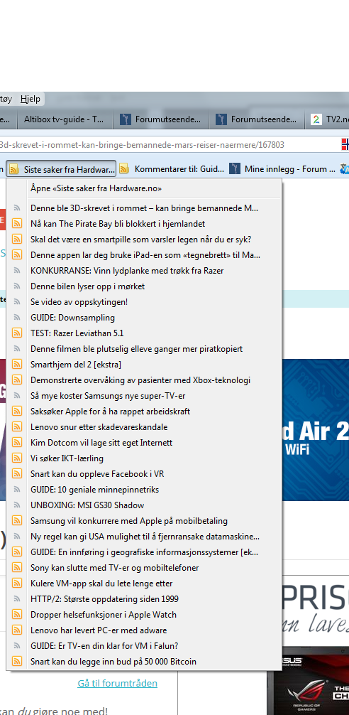
Task: Click RSS icon beside Smarthjem del 2
Action: [17, 365]
